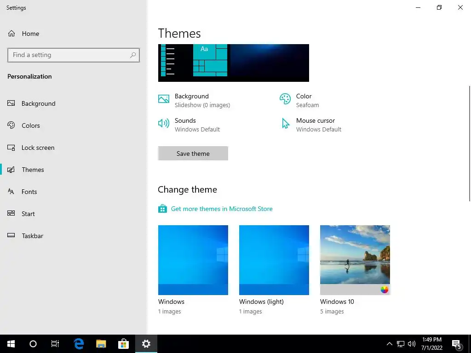This screenshot has width=471, height=353.
Task: Show hidden tray icons chevron
Action: coord(389,344)
